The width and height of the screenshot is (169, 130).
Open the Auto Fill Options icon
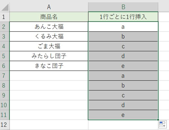tap(162, 125)
